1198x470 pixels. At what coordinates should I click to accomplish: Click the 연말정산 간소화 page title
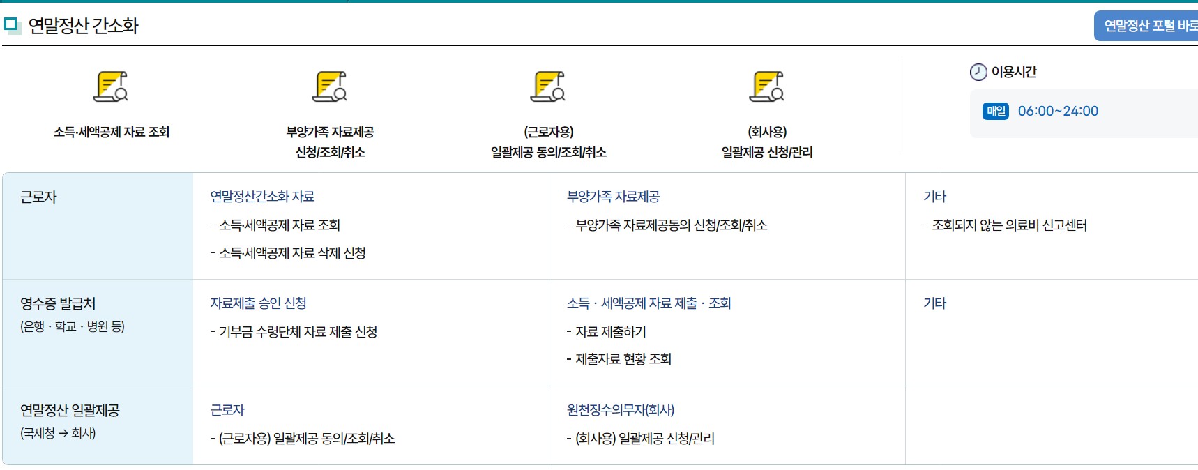(83, 26)
